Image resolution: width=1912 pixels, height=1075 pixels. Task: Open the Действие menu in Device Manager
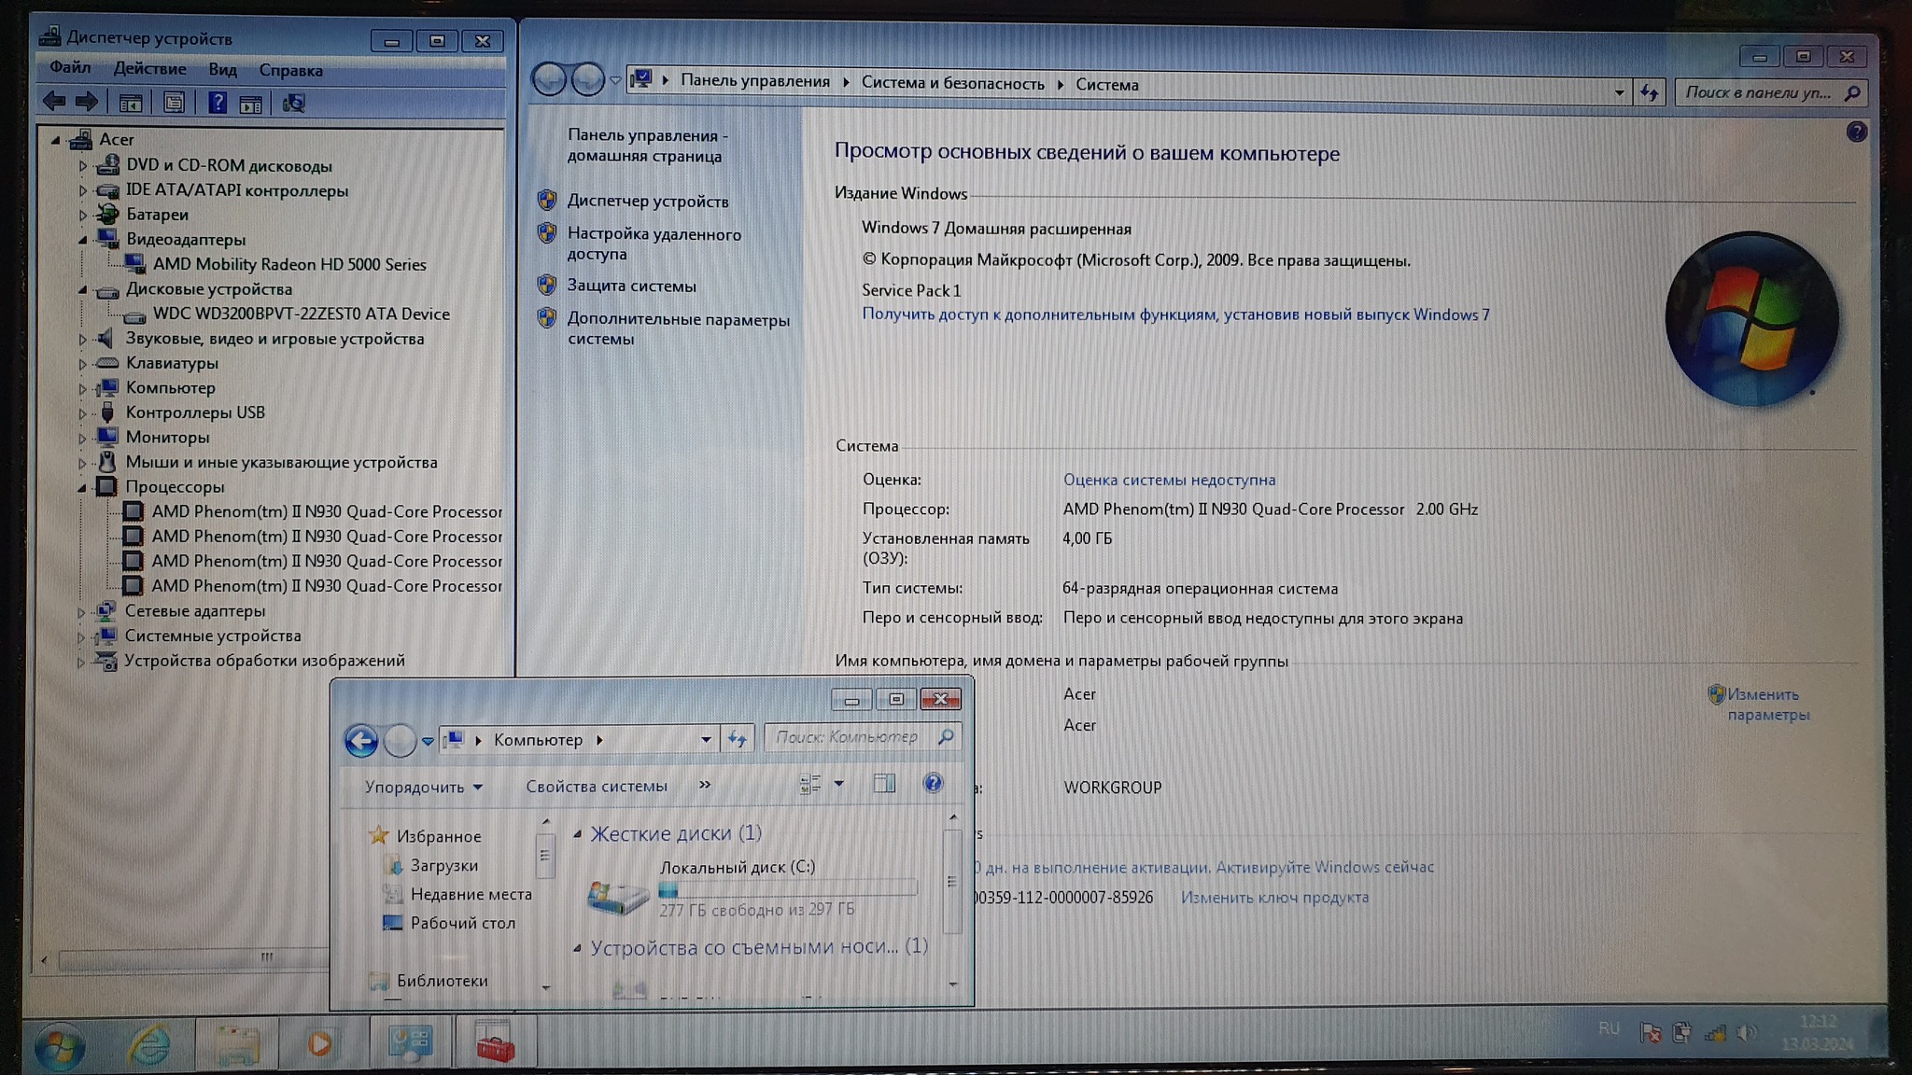click(149, 69)
